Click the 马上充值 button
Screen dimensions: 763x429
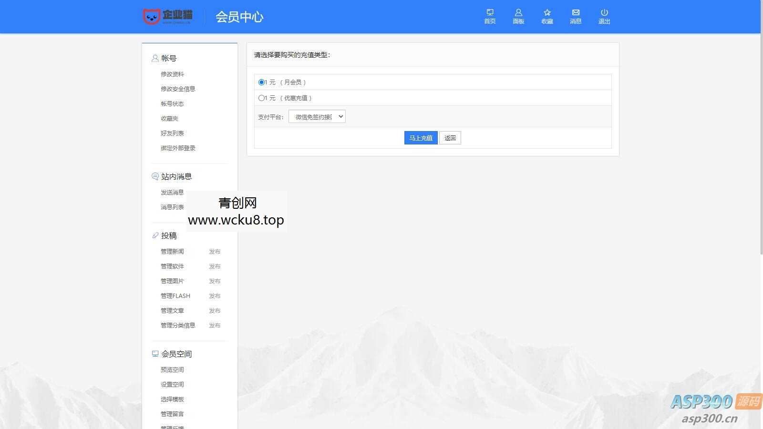[x=420, y=138]
